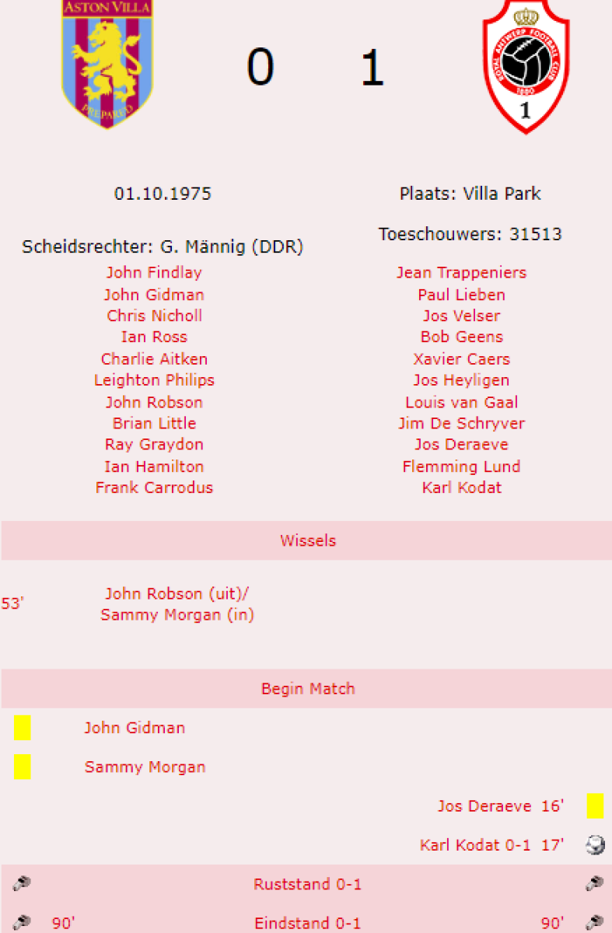Viewport: 612px width, 933px height.
Task: Open Louis van Gaal player link
Action: (x=461, y=402)
